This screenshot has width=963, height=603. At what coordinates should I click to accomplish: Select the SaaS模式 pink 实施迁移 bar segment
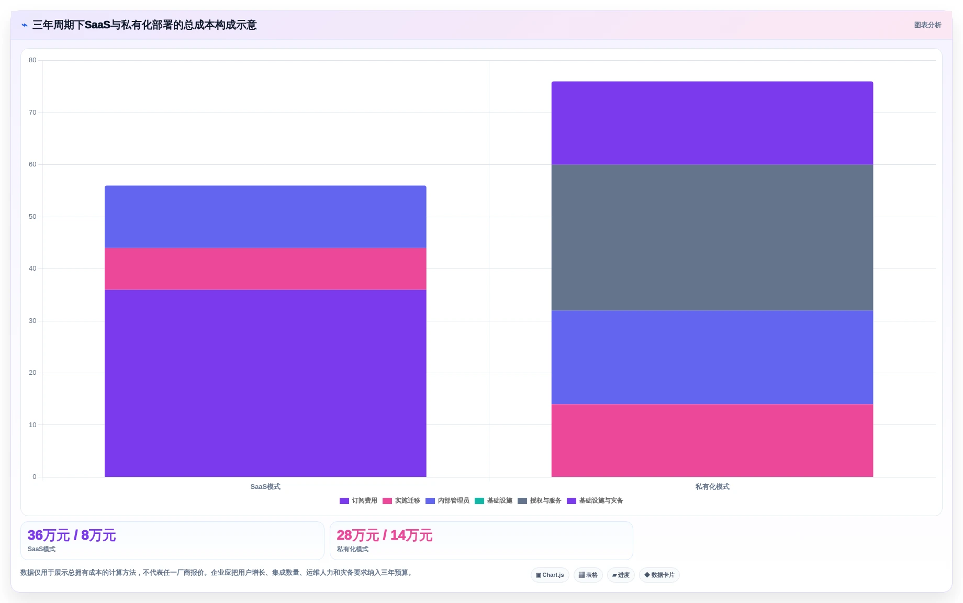(x=265, y=269)
